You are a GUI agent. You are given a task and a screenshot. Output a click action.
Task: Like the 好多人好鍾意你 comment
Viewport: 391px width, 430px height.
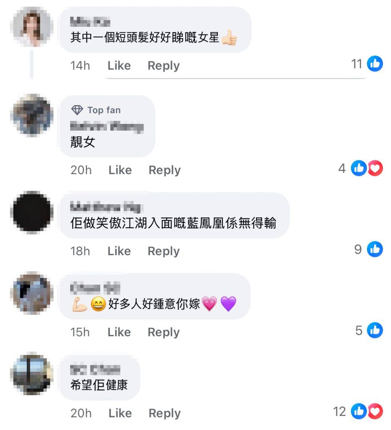point(119,332)
